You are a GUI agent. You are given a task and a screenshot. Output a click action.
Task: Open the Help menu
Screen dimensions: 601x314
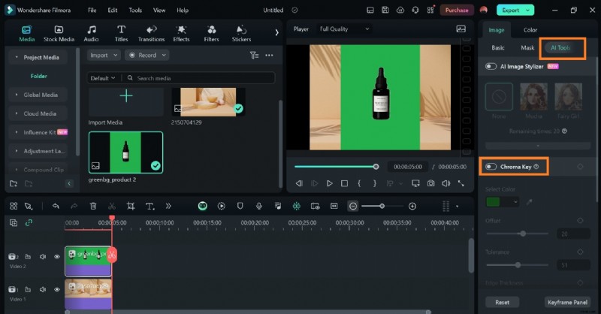click(x=183, y=11)
